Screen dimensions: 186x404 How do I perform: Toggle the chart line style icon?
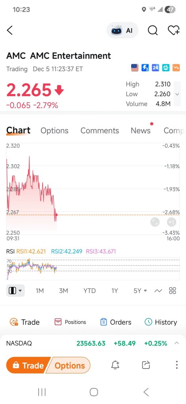tap(158, 291)
